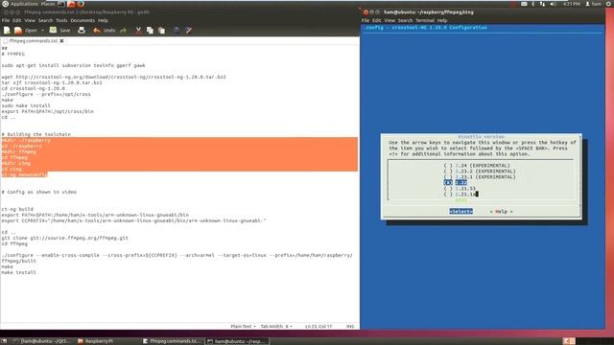Screen dimensions: 614x345
Task: Open the mail indicator icon
Action: (x=524, y=4)
